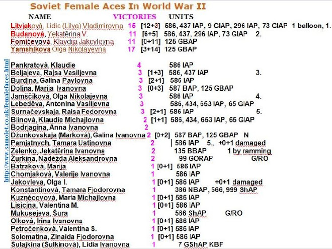
Task: Click the UNITS column header
Action: (181, 17)
